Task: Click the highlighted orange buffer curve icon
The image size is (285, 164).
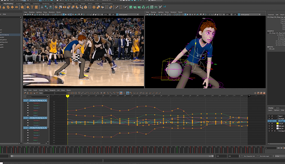Action: click(121, 93)
